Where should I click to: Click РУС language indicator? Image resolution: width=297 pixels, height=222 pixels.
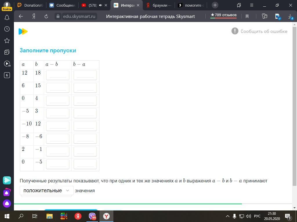[x=257, y=216]
